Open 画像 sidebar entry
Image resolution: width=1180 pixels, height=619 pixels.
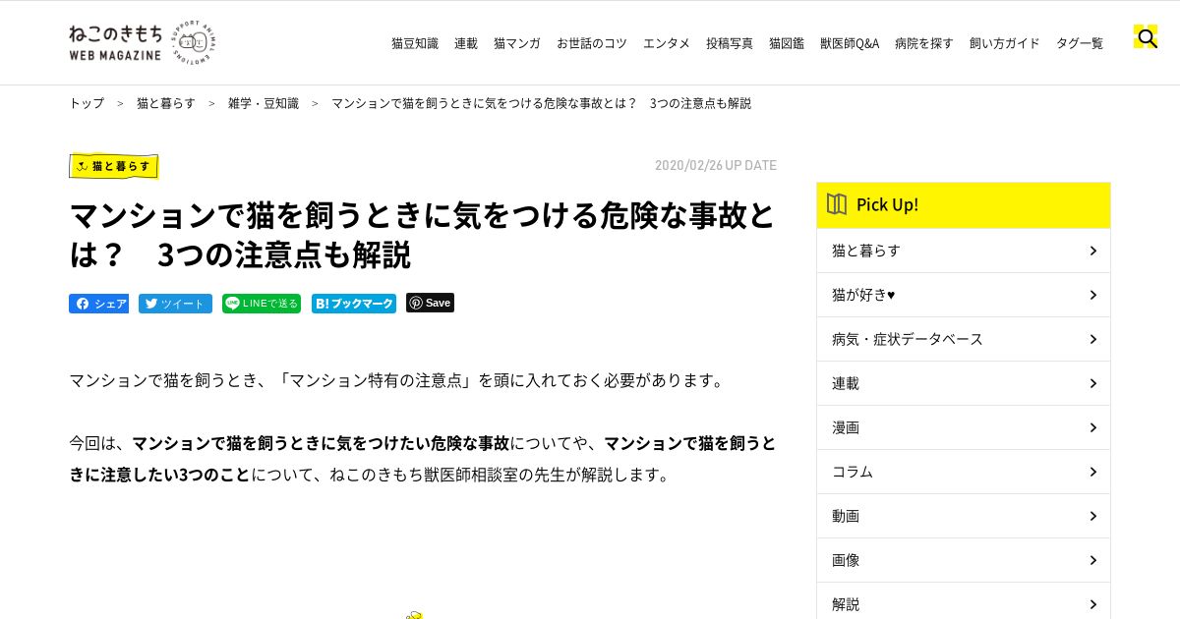[964, 560]
